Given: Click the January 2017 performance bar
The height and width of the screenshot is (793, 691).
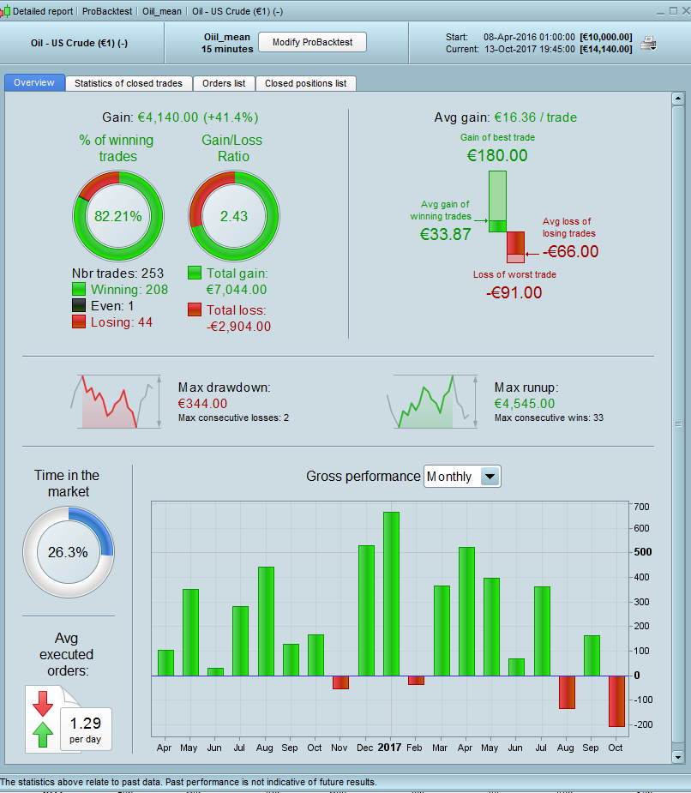Looking at the screenshot, I should [x=391, y=594].
